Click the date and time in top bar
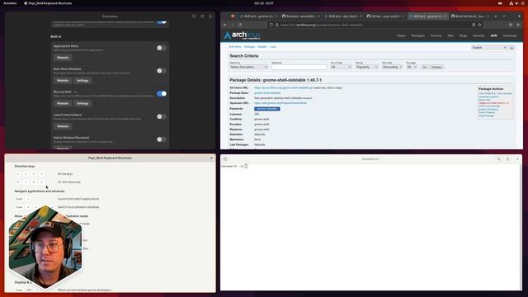 tap(264, 3)
